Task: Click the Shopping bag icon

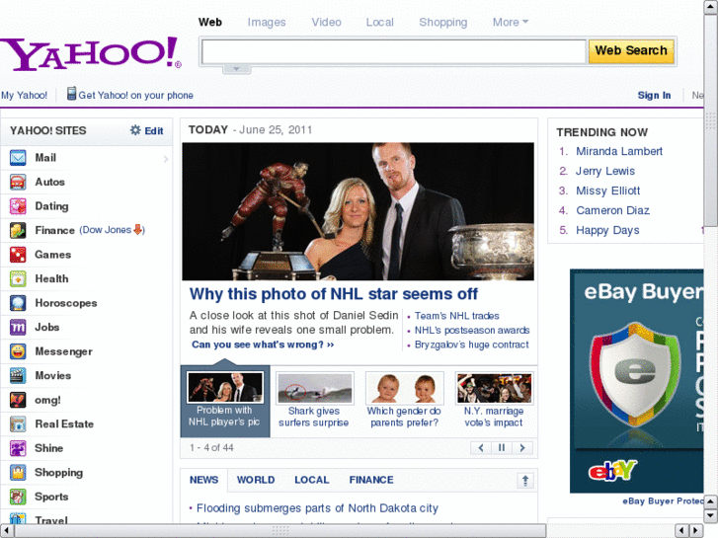Action: coord(18,473)
